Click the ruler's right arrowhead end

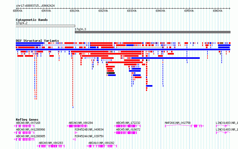(230, 8)
